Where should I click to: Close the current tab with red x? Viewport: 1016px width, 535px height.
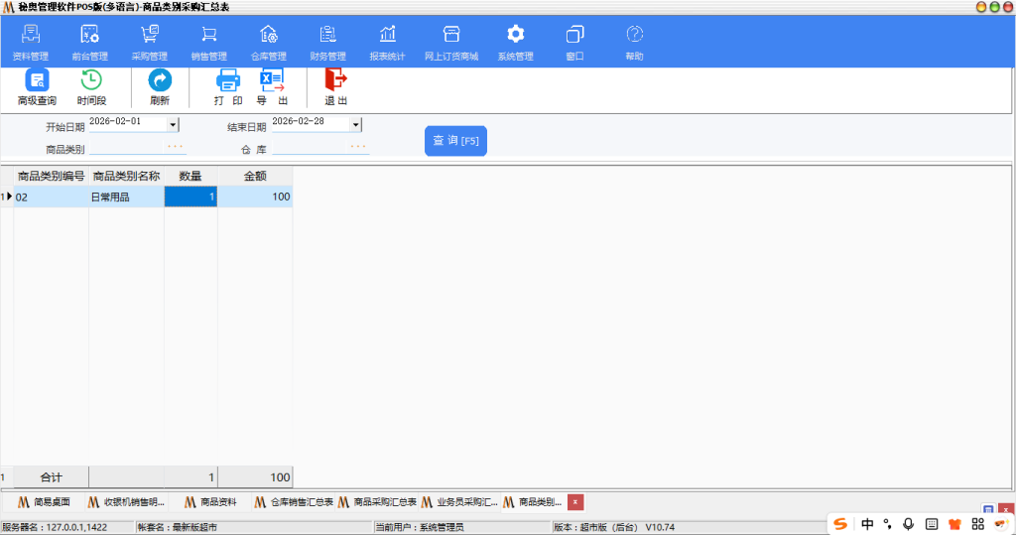[575, 502]
